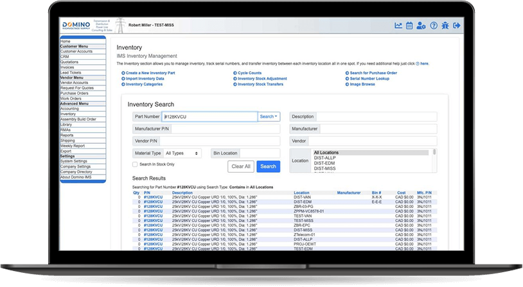Open #128KVCU part link in ZBR-03-PG row
The image size is (523, 287).
[x=153, y=207]
